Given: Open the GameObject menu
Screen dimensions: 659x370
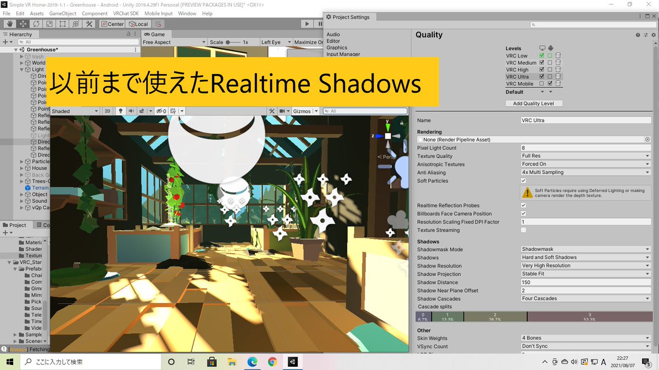Looking at the screenshot, I should click(63, 13).
